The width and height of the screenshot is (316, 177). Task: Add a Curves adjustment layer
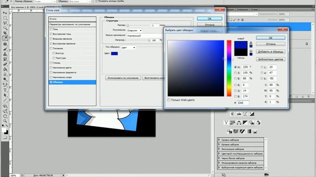coord(245,114)
